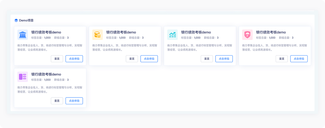This screenshot has height=128, width=325.
Task: Click 重置 on the coin stack card
Action: (x=132, y=59)
